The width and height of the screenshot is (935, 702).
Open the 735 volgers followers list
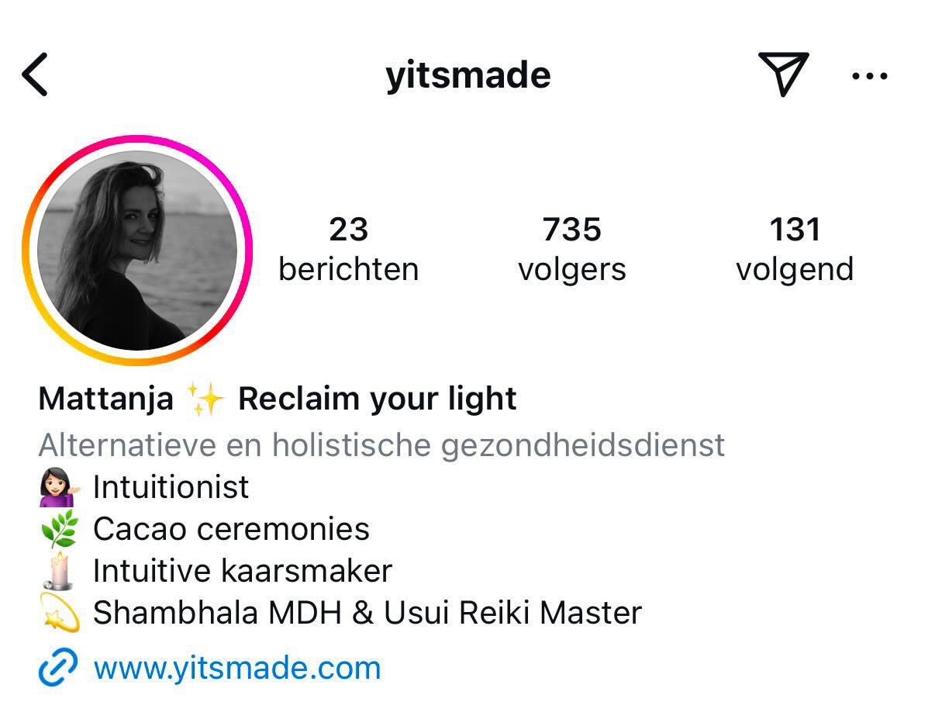[572, 249]
